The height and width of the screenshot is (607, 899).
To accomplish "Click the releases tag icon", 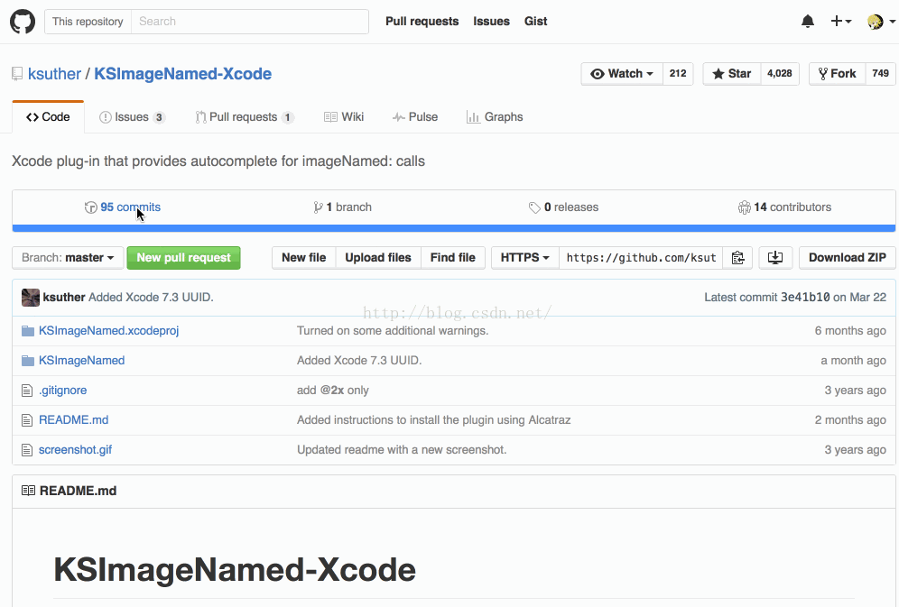I will tap(534, 207).
